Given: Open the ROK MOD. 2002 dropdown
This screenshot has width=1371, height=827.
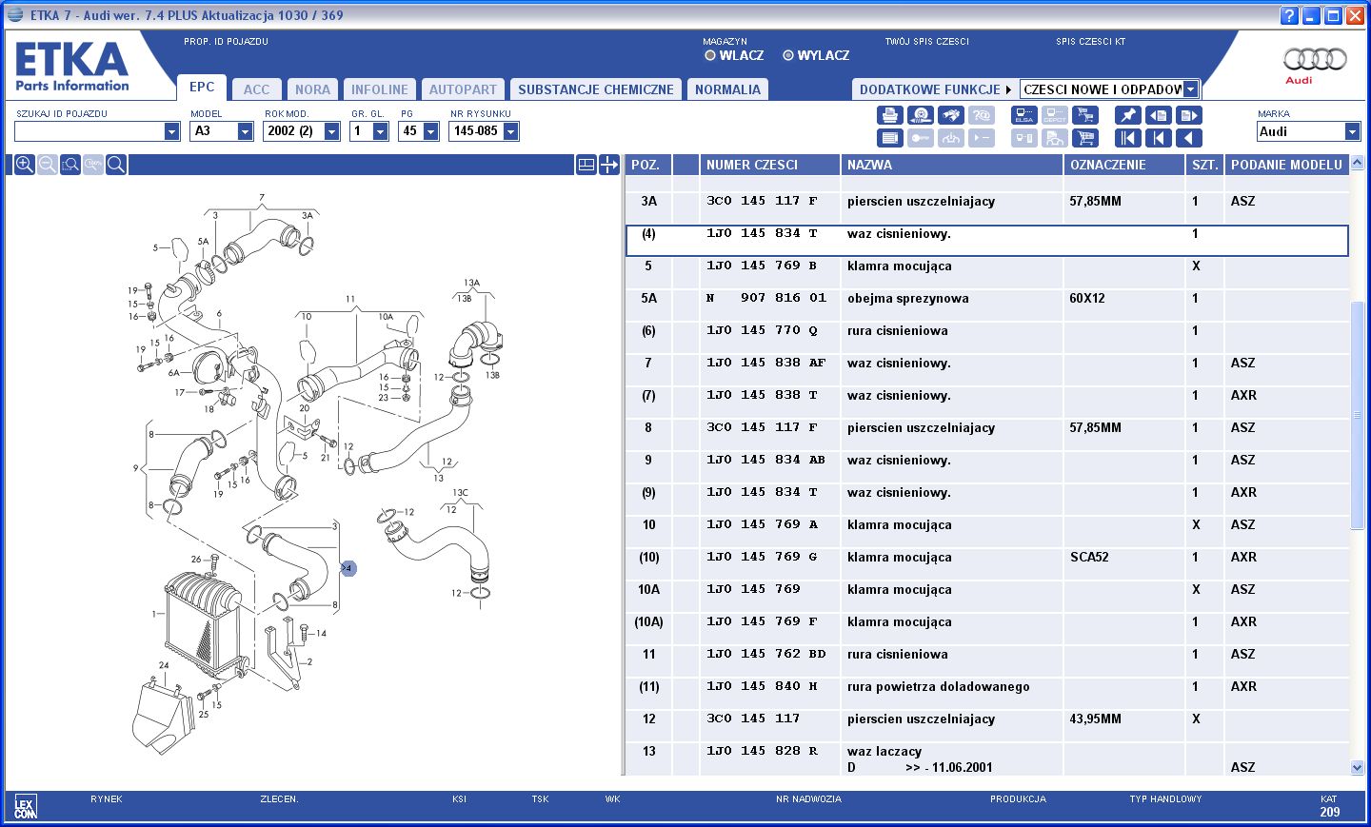Looking at the screenshot, I should 331,131.
